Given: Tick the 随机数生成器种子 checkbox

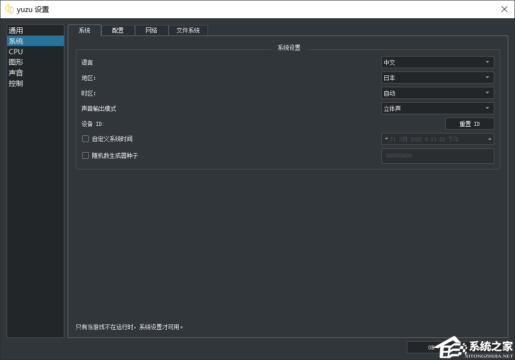Looking at the screenshot, I should pyautogui.click(x=86, y=156).
